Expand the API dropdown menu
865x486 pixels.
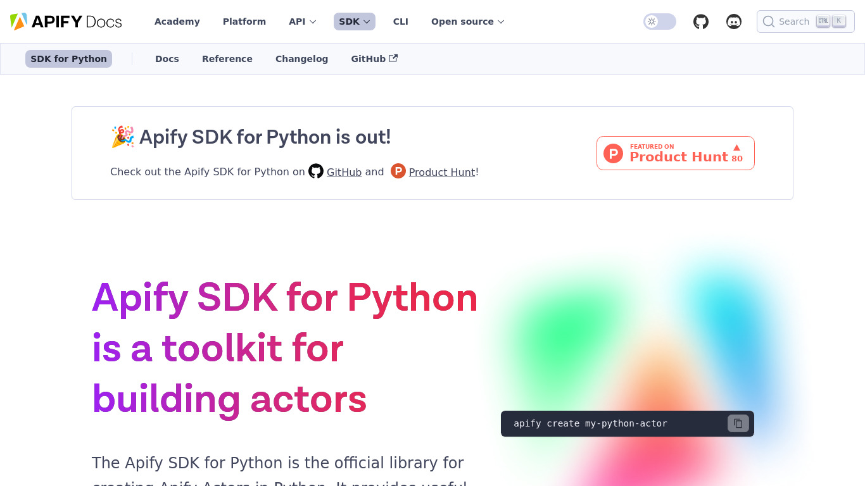[303, 22]
